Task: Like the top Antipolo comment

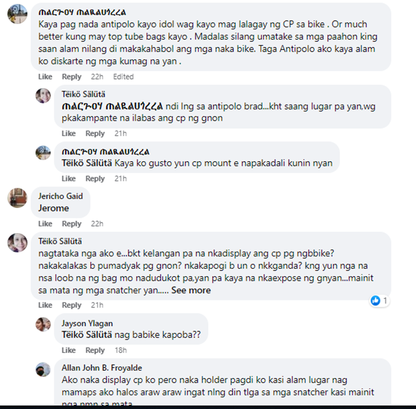Action: [45, 77]
